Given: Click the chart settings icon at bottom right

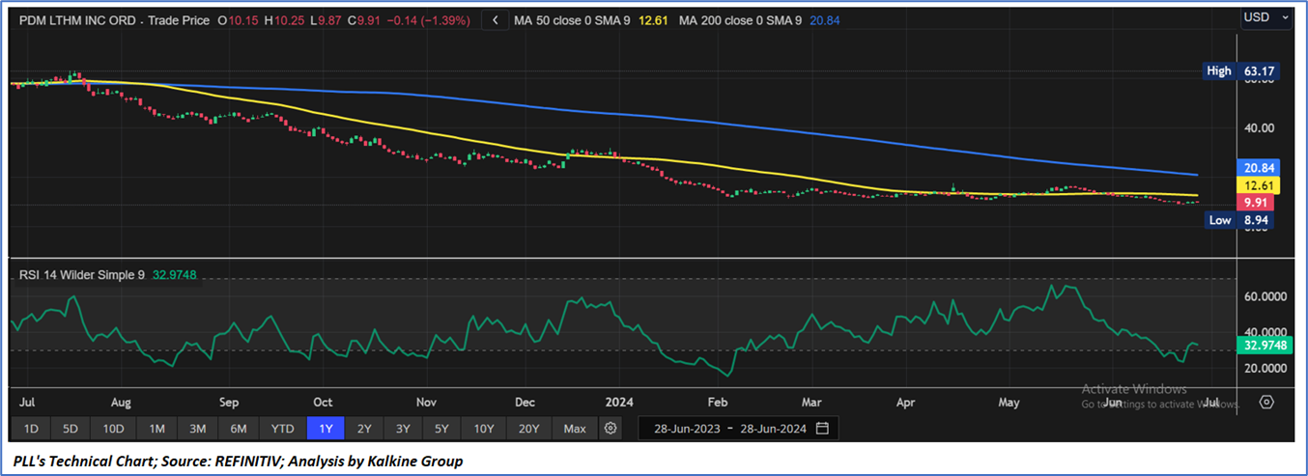Looking at the screenshot, I should 1266,402.
